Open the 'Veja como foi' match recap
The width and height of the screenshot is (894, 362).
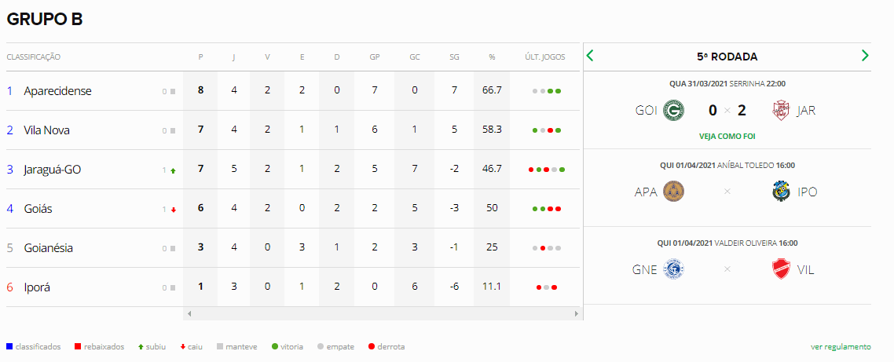[x=727, y=136]
